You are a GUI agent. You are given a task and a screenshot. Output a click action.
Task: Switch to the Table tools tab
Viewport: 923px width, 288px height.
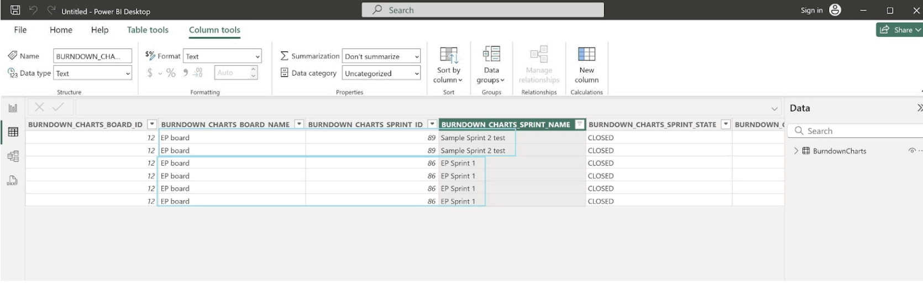148,30
